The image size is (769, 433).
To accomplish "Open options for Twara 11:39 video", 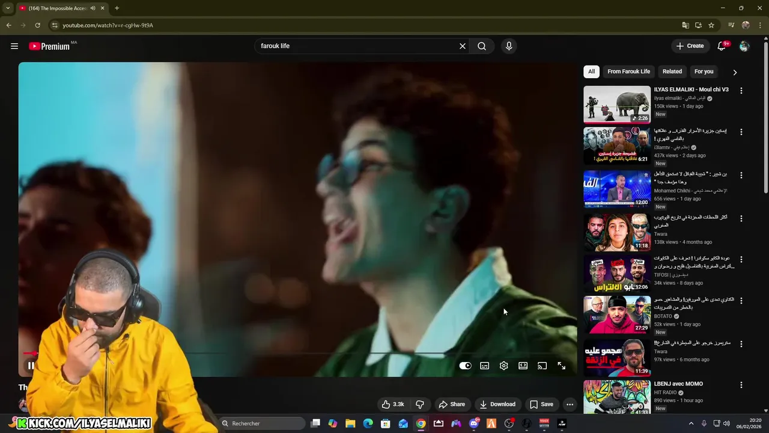I will click(741, 344).
